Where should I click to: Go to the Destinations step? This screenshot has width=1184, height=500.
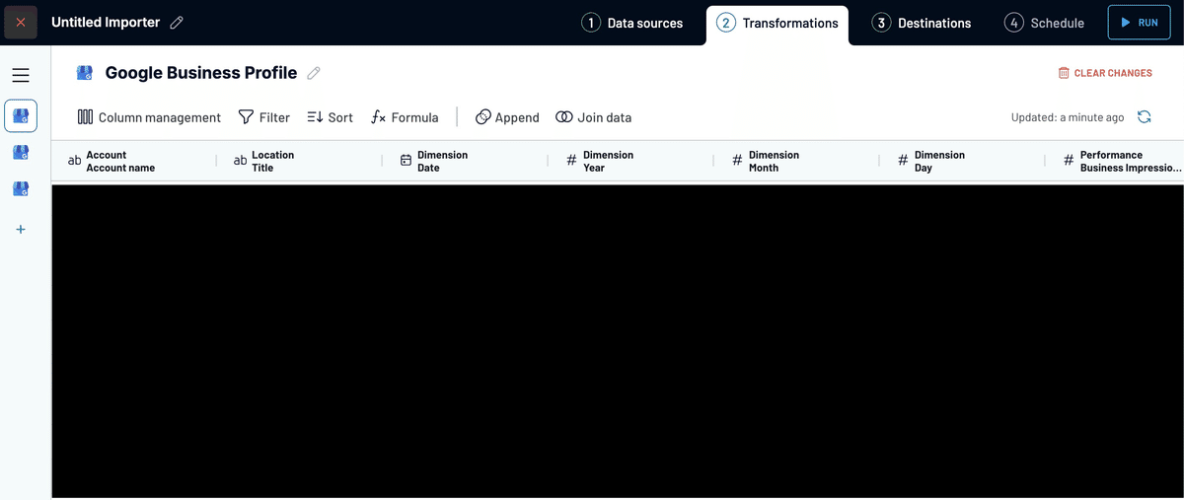(922, 23)
